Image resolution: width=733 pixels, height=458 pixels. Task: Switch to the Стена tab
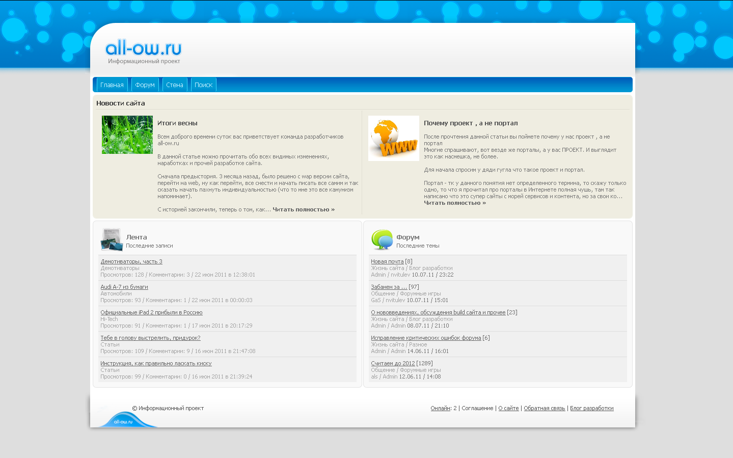(175, 85)
